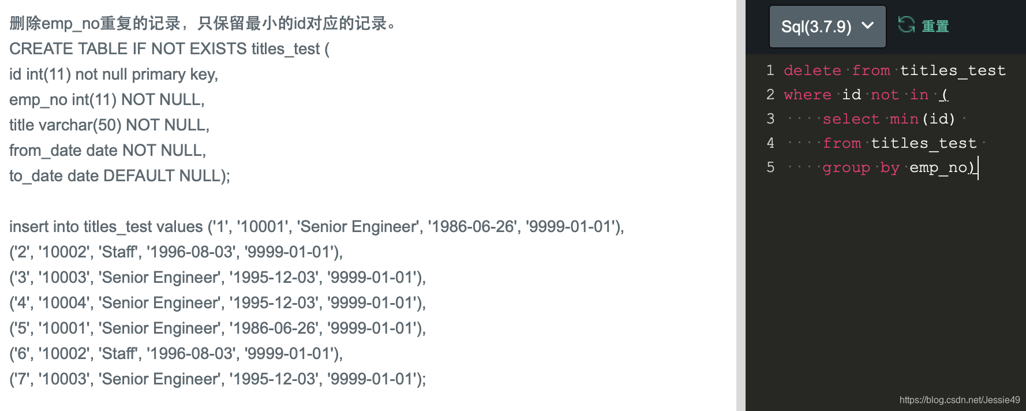Viewport: 1026px width, 411px height.
Task: Select line number 3 in editor gutter
Action: [770, 119]
